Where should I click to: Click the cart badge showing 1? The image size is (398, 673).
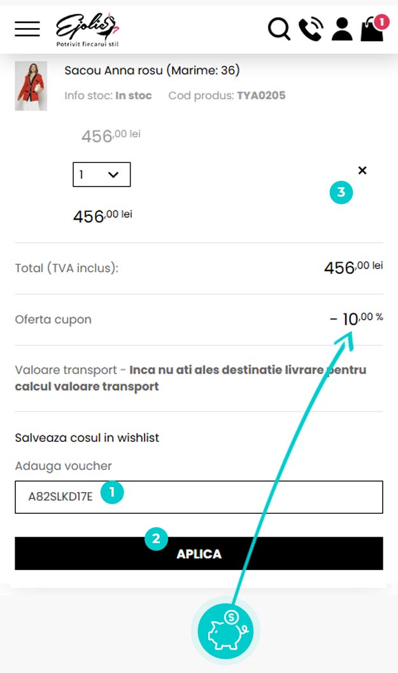[x=381, y=22]
